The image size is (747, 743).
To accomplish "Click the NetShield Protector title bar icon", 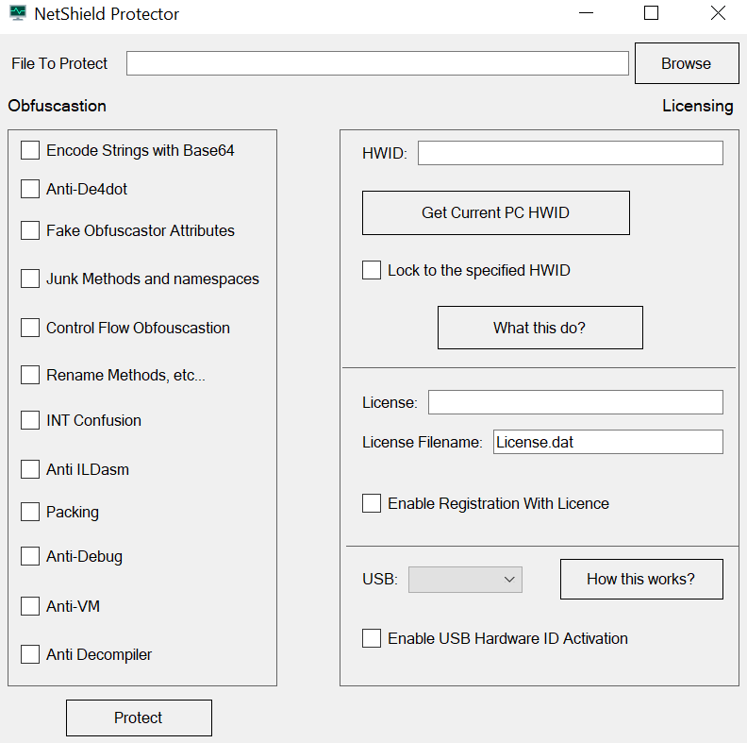I will click(x=17, y=14).
